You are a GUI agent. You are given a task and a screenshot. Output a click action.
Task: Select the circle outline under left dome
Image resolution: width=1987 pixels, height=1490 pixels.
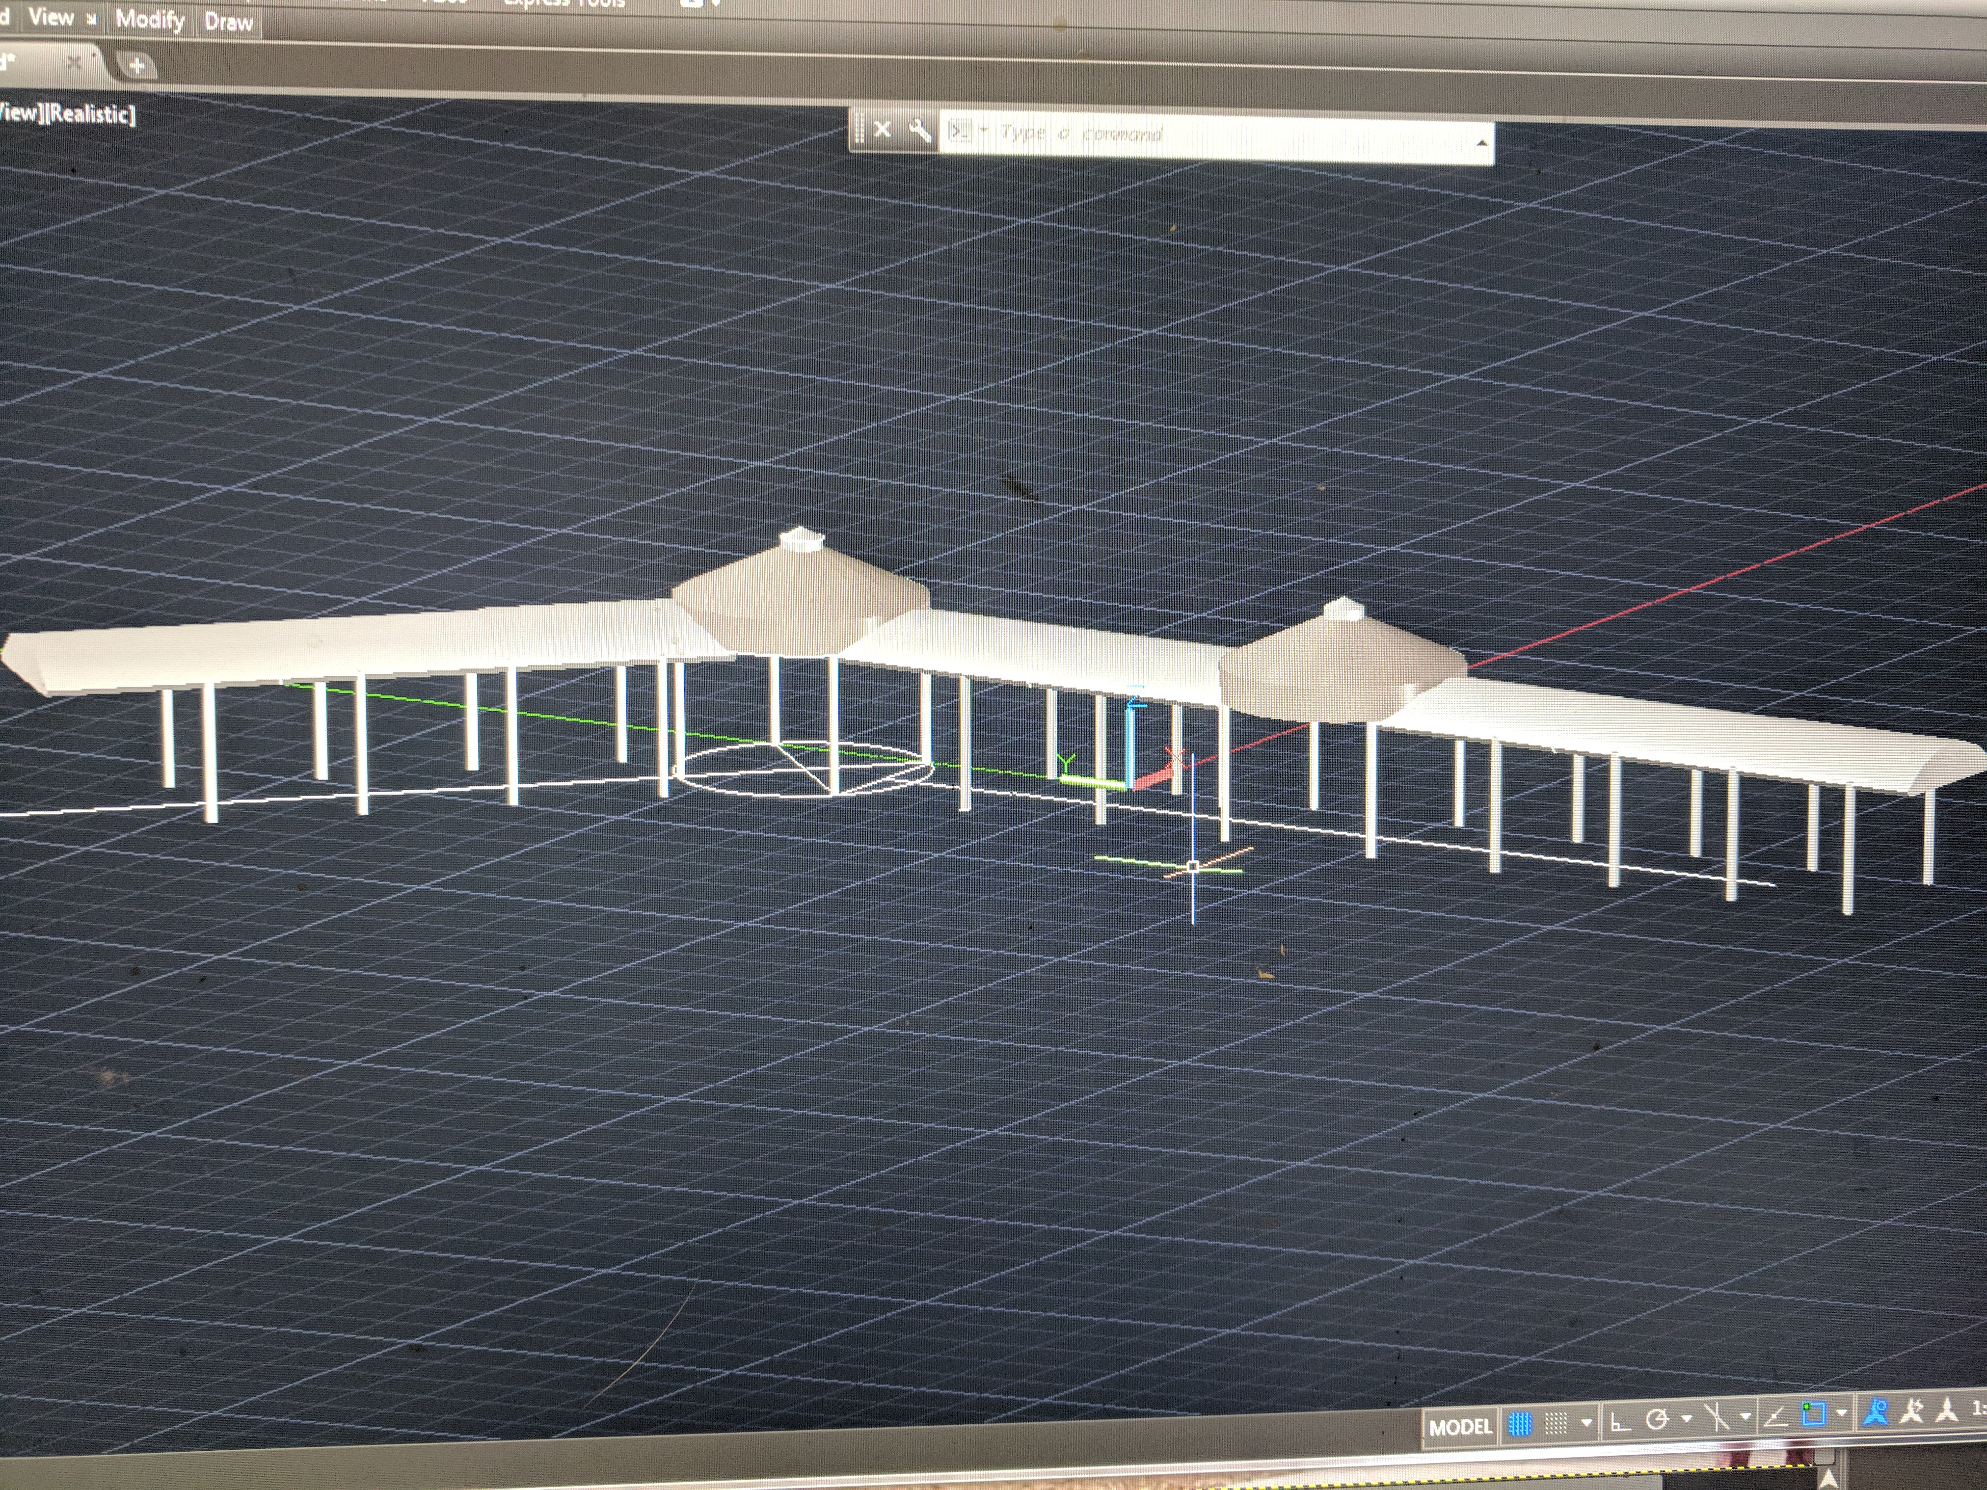[x=803, y=769]
